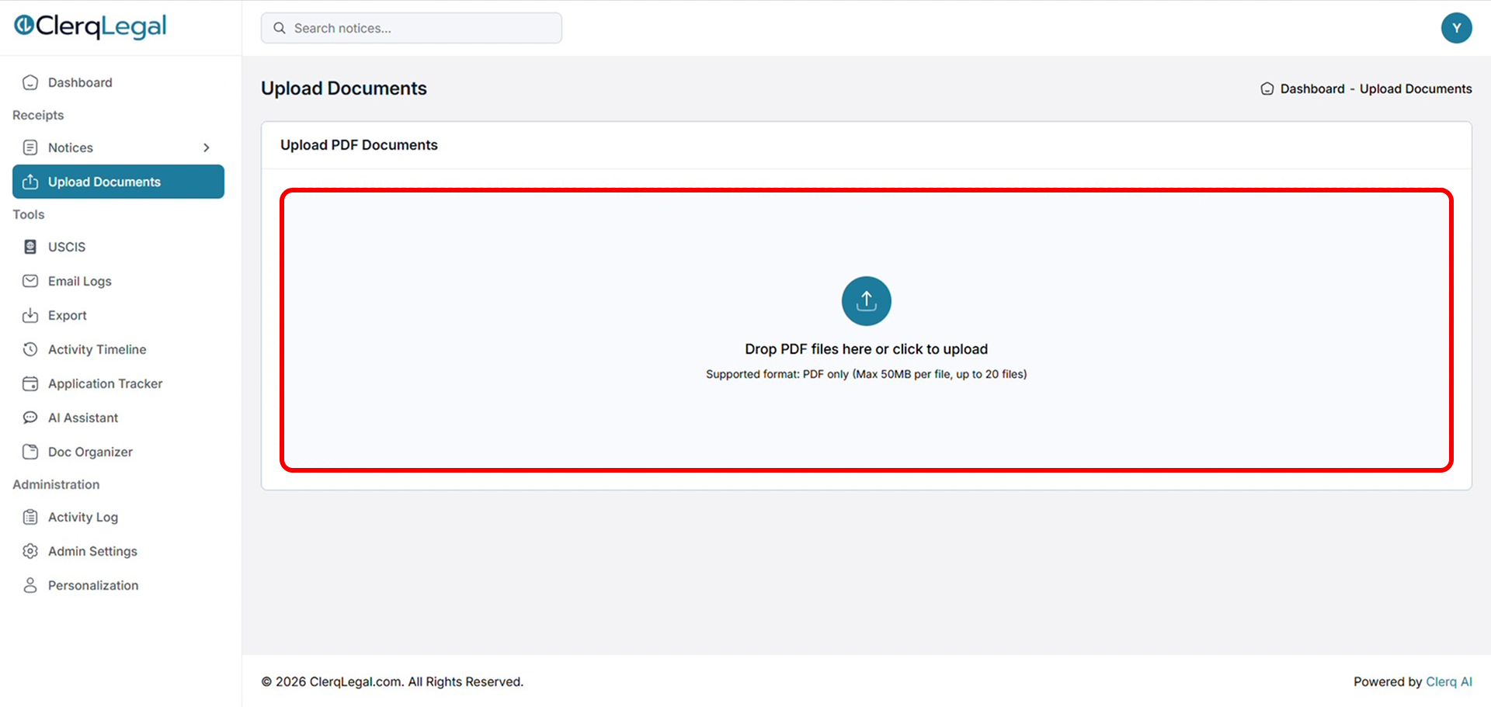Click the 'Upload PDF Documents' card heading

359,145
